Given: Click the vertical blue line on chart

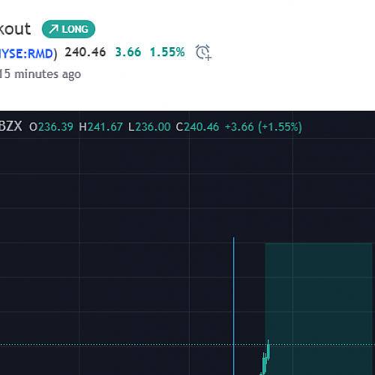Looking at the screenshot, I should pyautogui.click(x=234, y=306).
